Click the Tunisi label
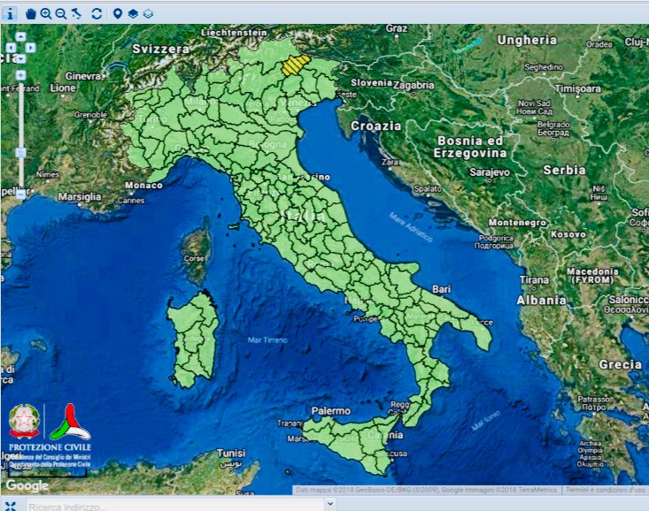Viewport: 649px width, 511px height. (231, 454)
